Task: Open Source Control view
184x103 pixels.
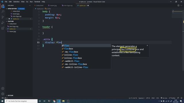Action: tap(3, 17)
